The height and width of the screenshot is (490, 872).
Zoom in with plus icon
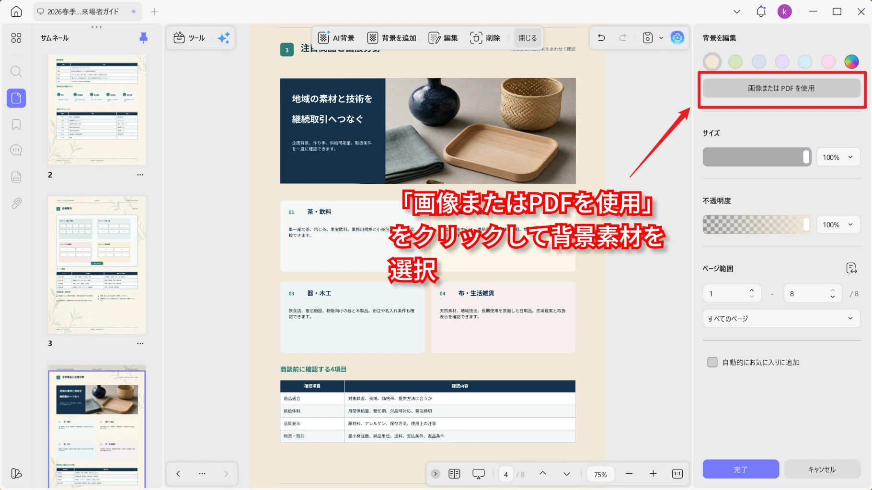coord(653,474)
